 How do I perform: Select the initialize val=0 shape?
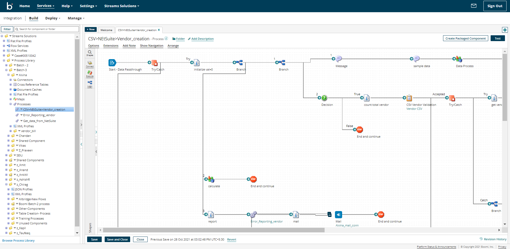pyautogui.click(x=197, y=63)
